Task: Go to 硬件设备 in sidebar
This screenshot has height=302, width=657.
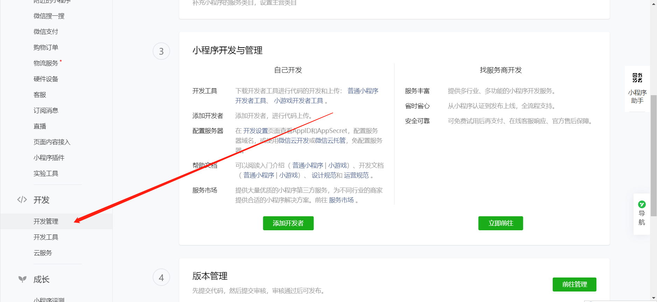Action: [46, 79]
